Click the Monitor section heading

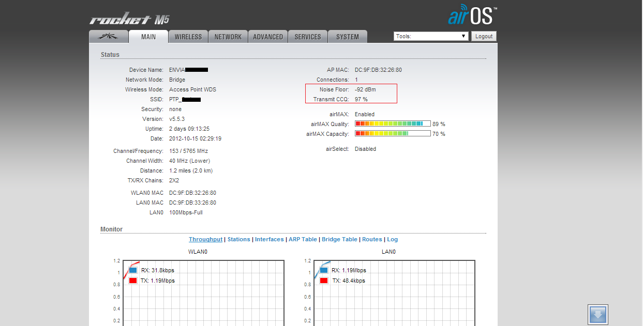pos(112,229)
